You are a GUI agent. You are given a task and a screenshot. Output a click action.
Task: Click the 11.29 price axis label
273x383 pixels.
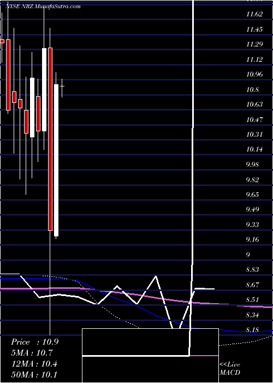(254, 44)
